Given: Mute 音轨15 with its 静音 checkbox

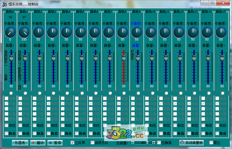Looking at the screenshot, I should (217, 133).
